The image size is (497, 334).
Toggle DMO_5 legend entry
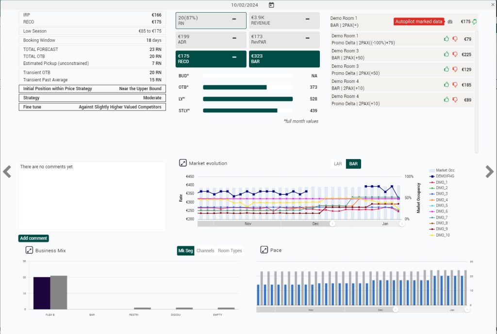point(438,206)
